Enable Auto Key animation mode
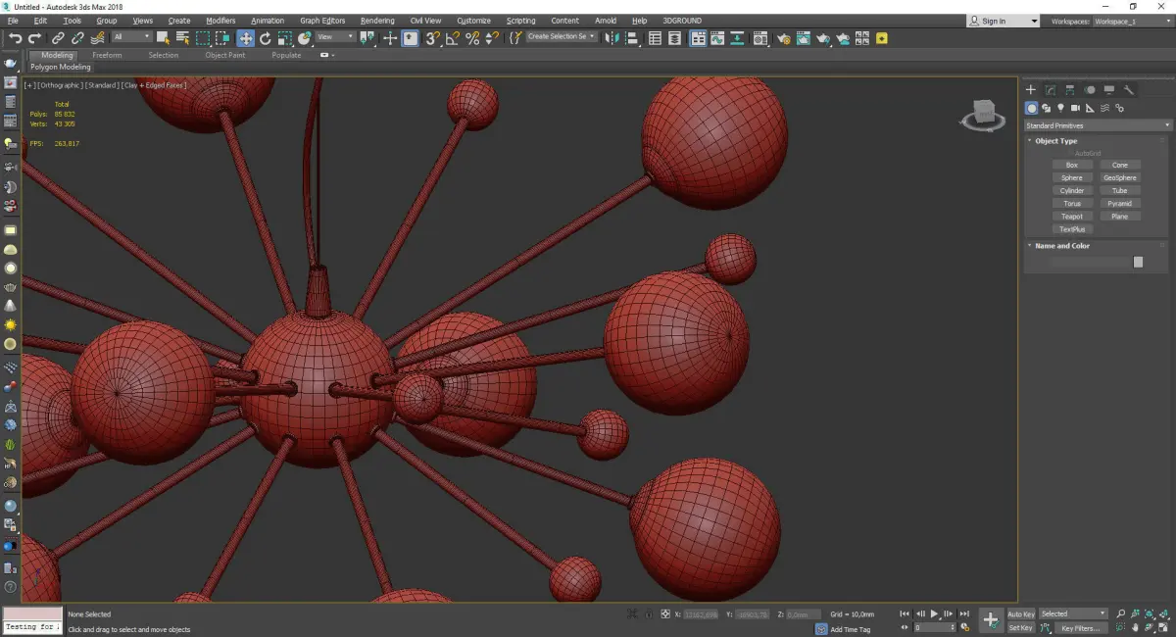 click(x=1020, y=614)
